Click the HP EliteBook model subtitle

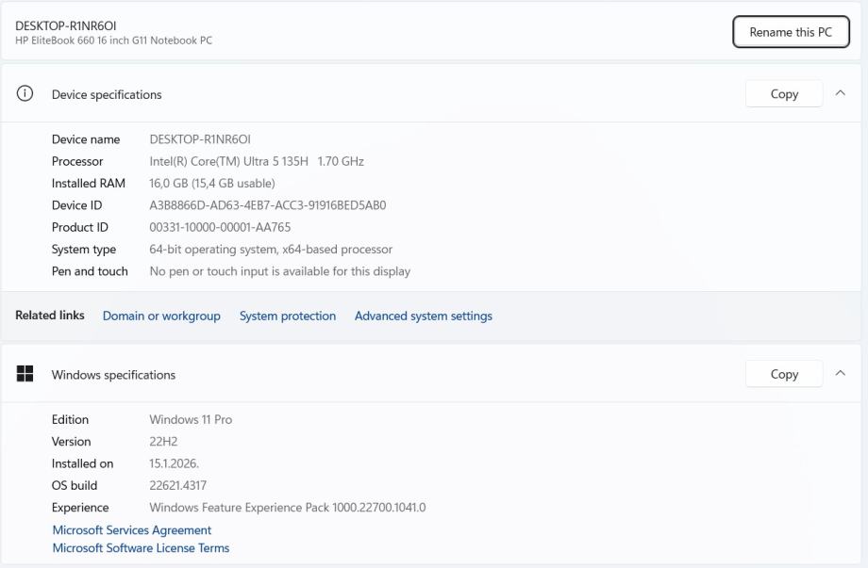113,41
